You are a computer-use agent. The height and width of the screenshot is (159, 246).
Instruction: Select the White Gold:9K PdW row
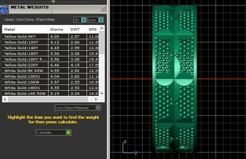click(x=51, y=71)
